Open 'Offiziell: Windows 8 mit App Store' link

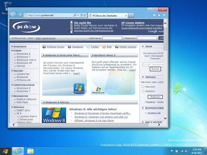coord(94,120)
